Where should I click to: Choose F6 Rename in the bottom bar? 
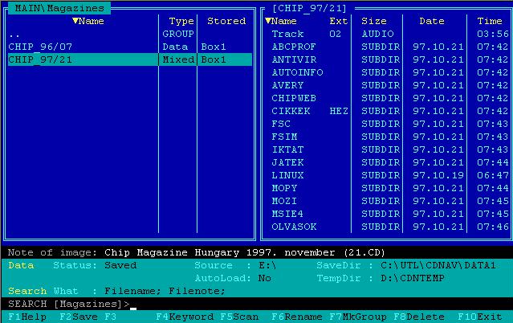[x=297, y=317]
